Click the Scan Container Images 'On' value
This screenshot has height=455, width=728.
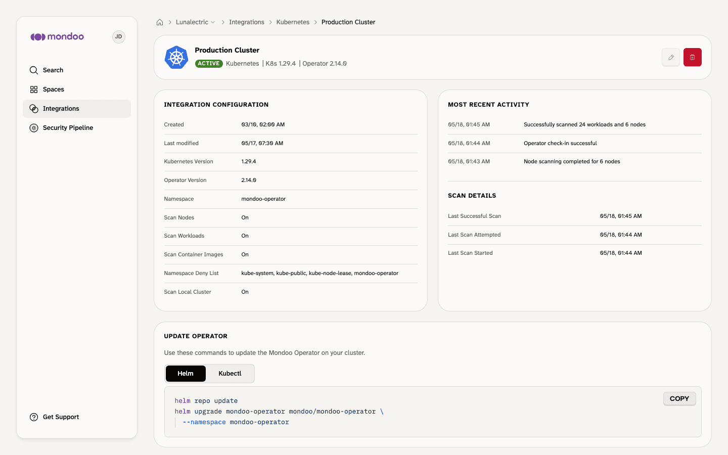245,255
